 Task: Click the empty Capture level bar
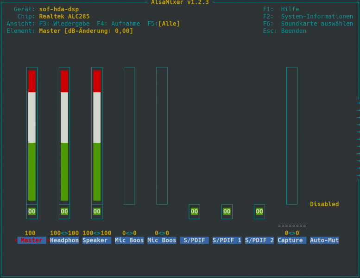coord(292,135)
